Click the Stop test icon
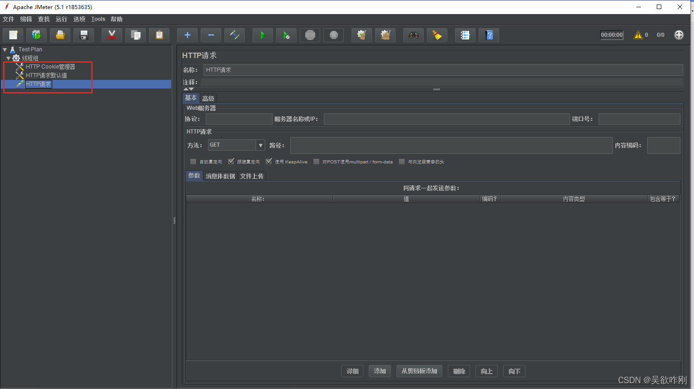694x389 pixels. click(x=310, y=35)
